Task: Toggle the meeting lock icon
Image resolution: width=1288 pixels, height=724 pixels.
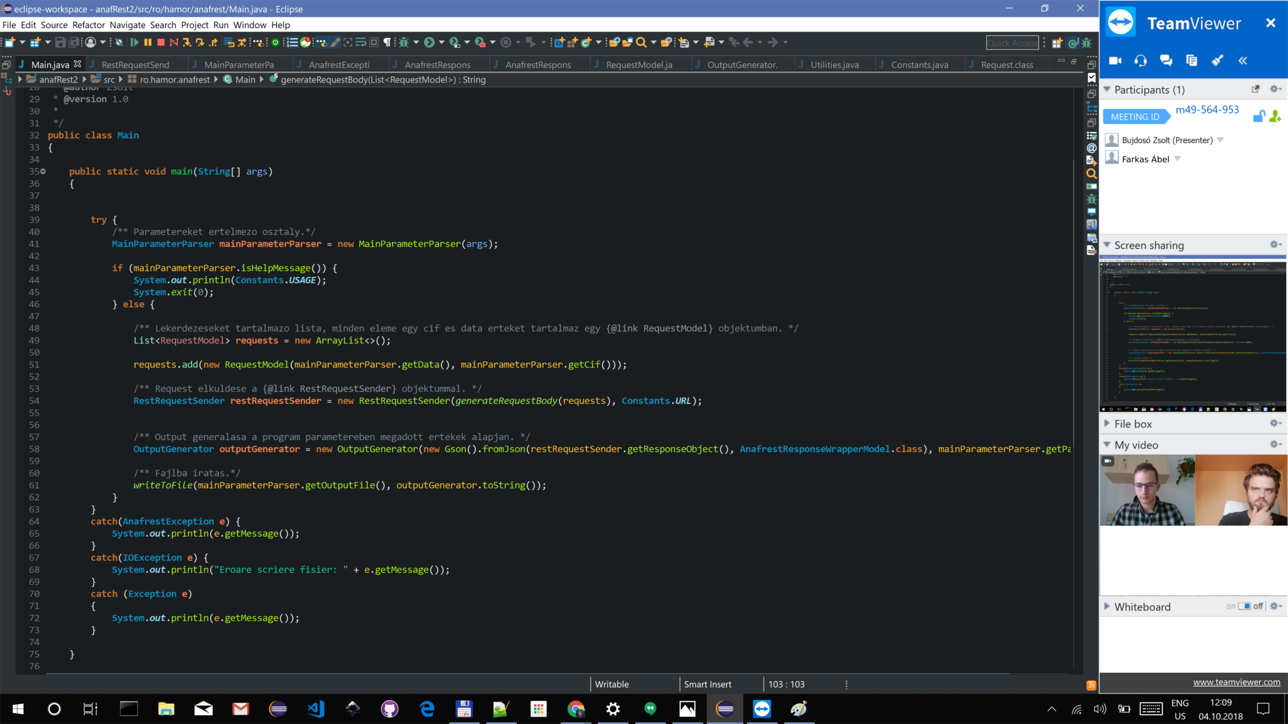Action: (x=1259, y=116)
